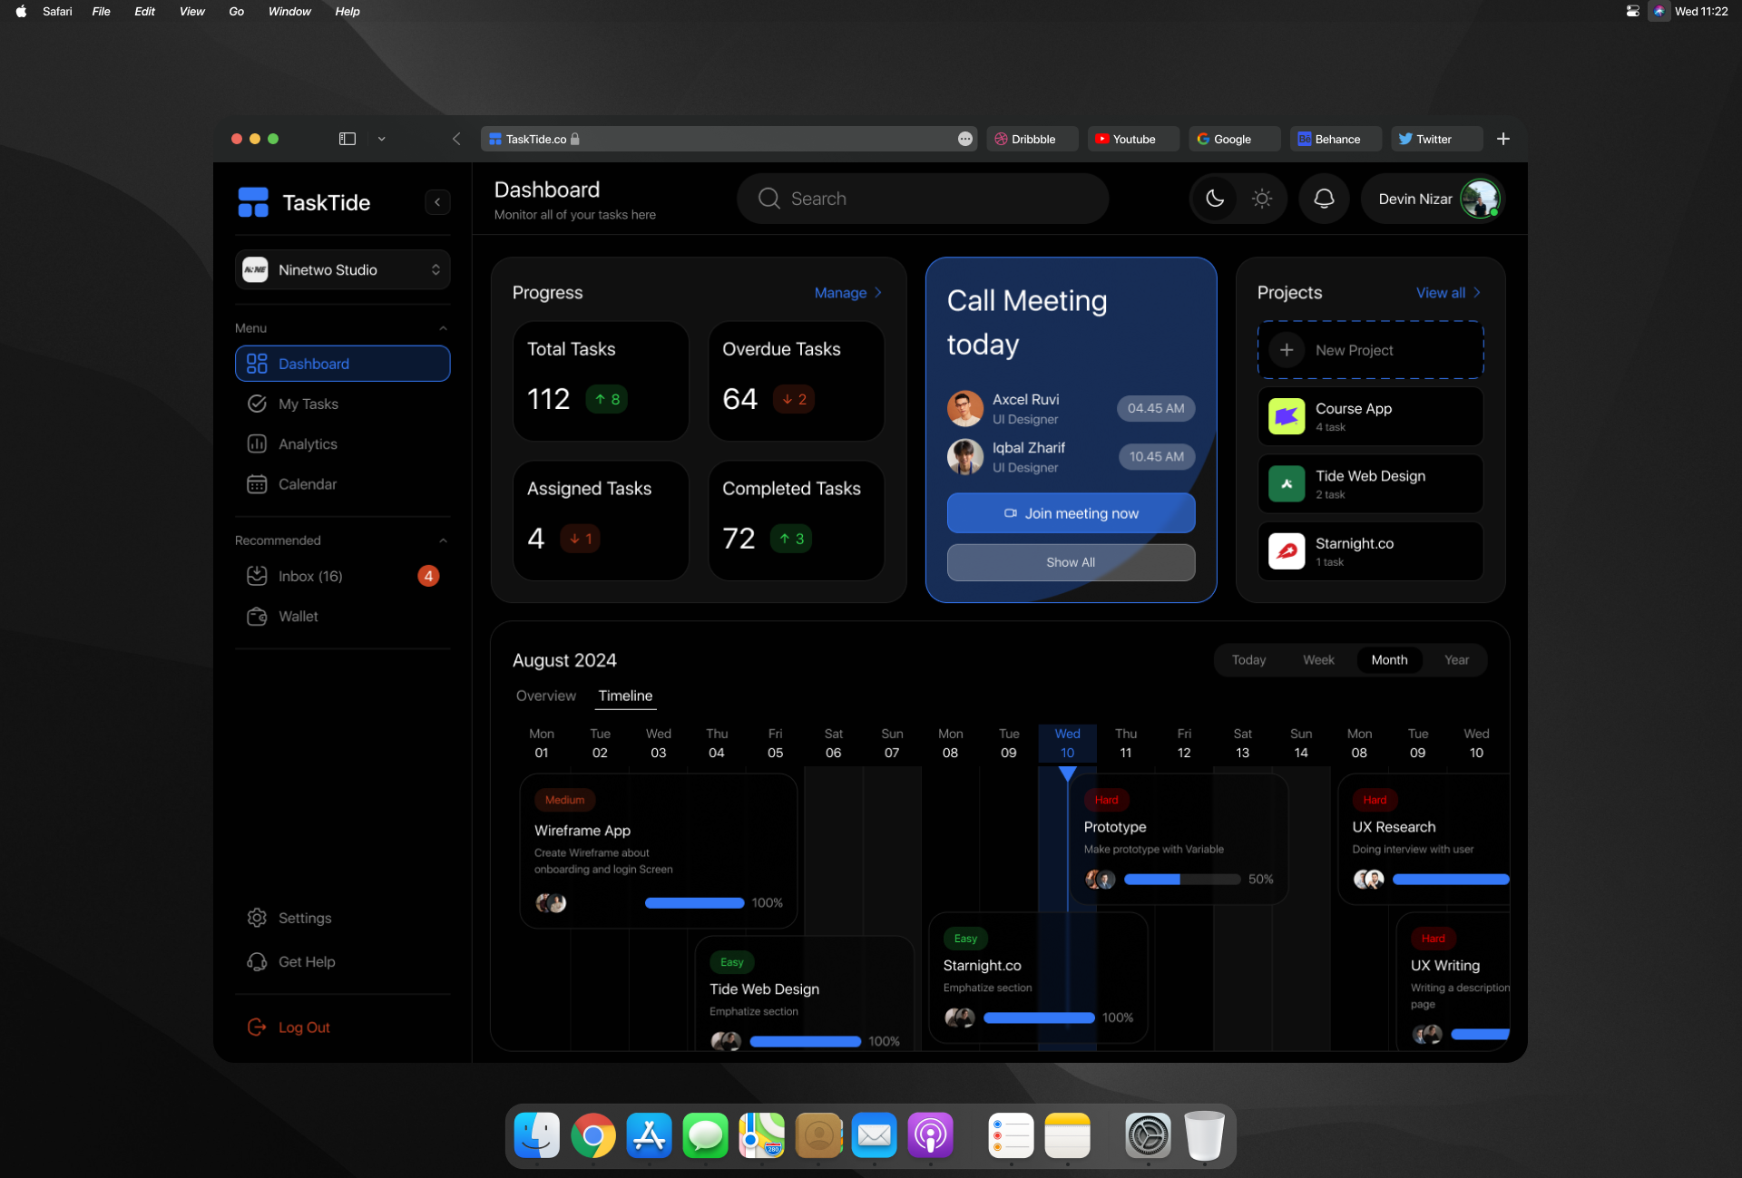Select the Week view option

click(x=1318, y=659)
